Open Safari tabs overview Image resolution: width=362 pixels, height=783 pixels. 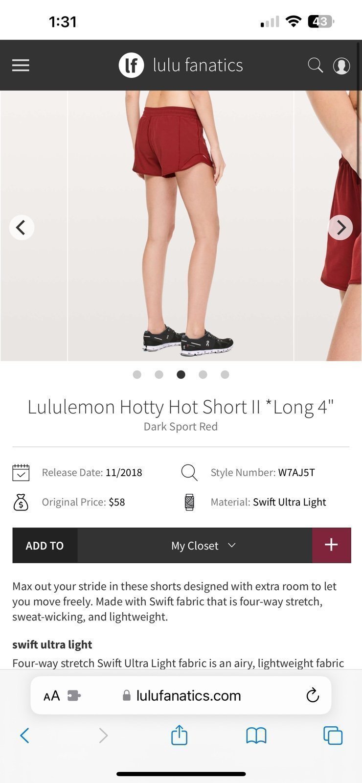coord(333,735)
